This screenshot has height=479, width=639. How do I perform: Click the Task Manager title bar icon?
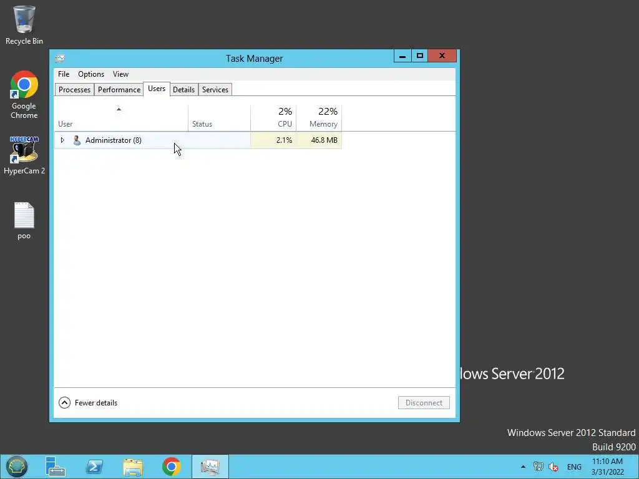[x=60, y=58]
